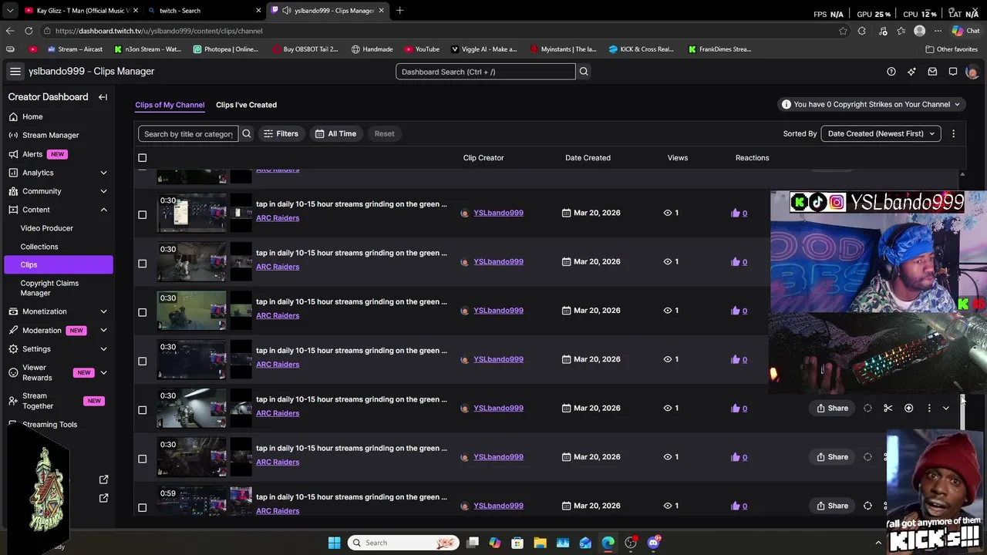
Task: Open Video Producer in sidebar
Action: [x=47, y=228]
